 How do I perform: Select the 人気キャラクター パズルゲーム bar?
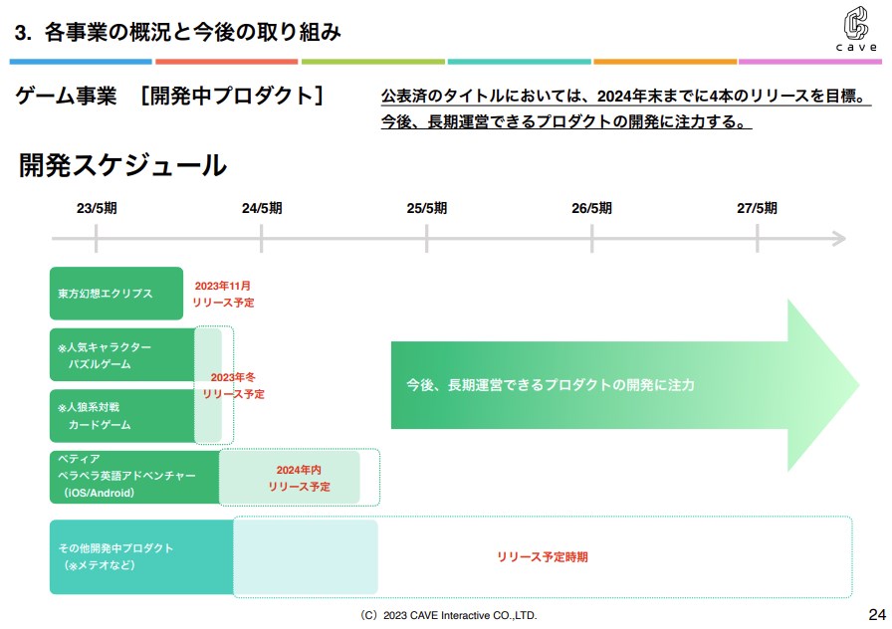121,355
